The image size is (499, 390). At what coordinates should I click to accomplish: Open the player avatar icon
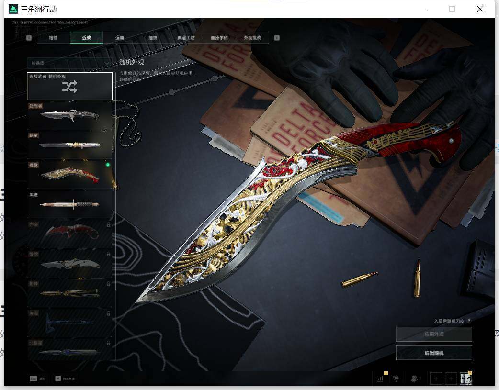tap(466, 379)
